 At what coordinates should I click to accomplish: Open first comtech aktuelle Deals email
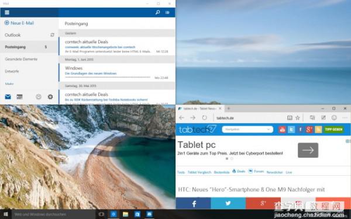(117, 46)
